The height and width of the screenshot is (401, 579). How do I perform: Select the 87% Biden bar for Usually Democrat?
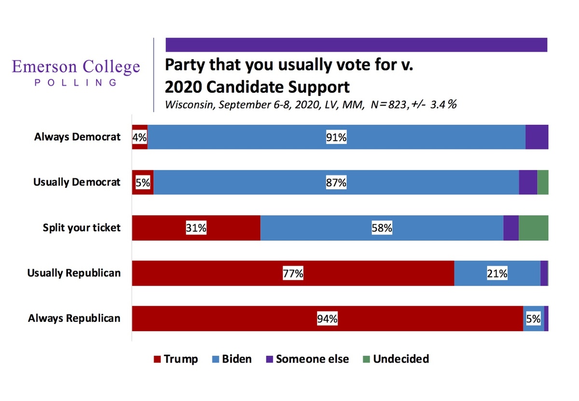336,182
